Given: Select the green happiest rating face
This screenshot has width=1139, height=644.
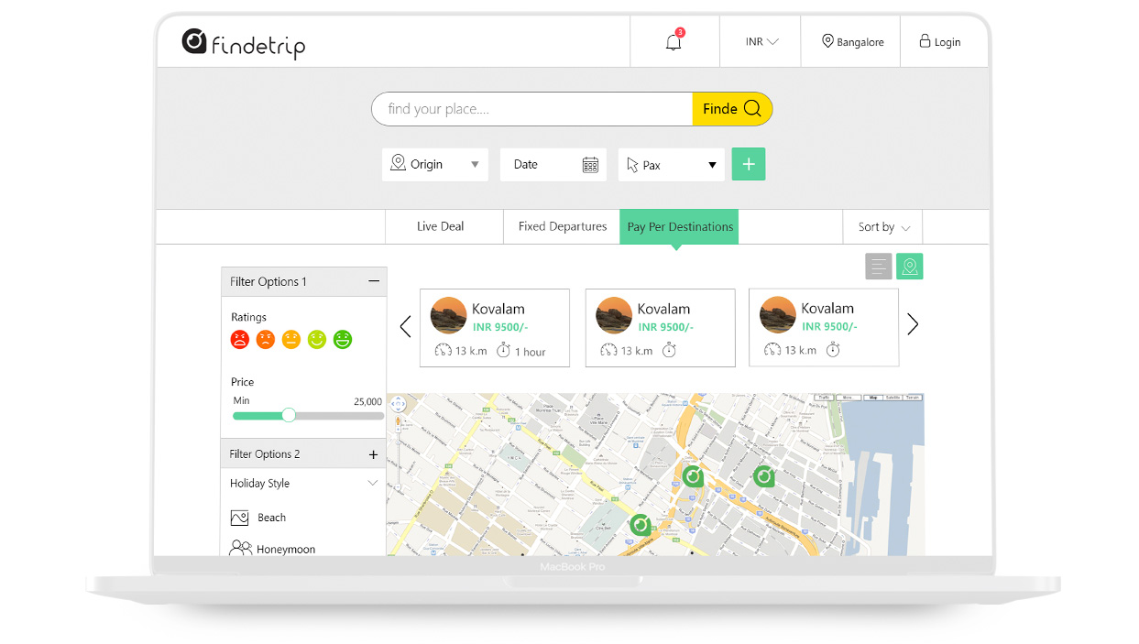Looking at the screenshot, I should tap(342, 340).
